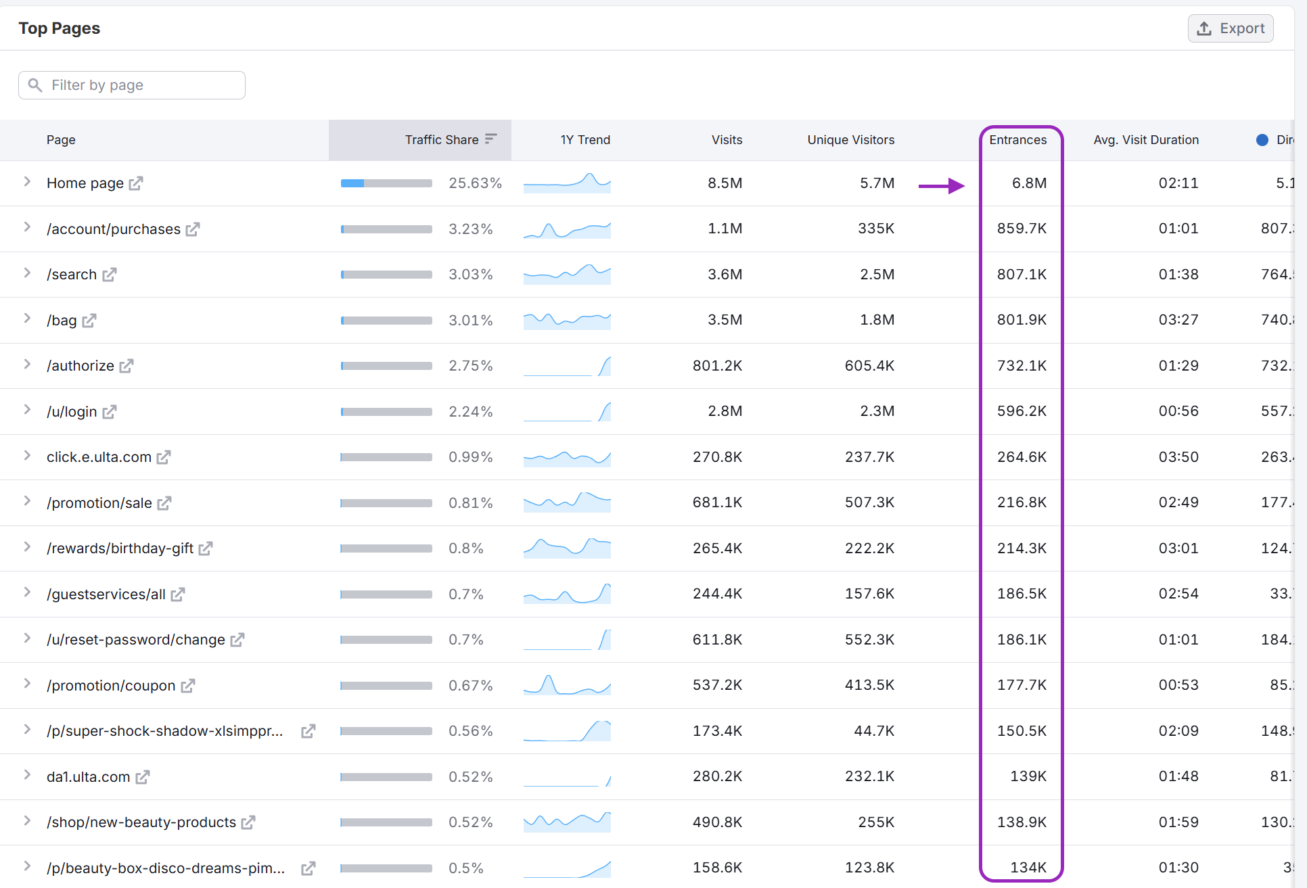
Task: Expand the /authorize row chevron
Action: coord(27,365)
